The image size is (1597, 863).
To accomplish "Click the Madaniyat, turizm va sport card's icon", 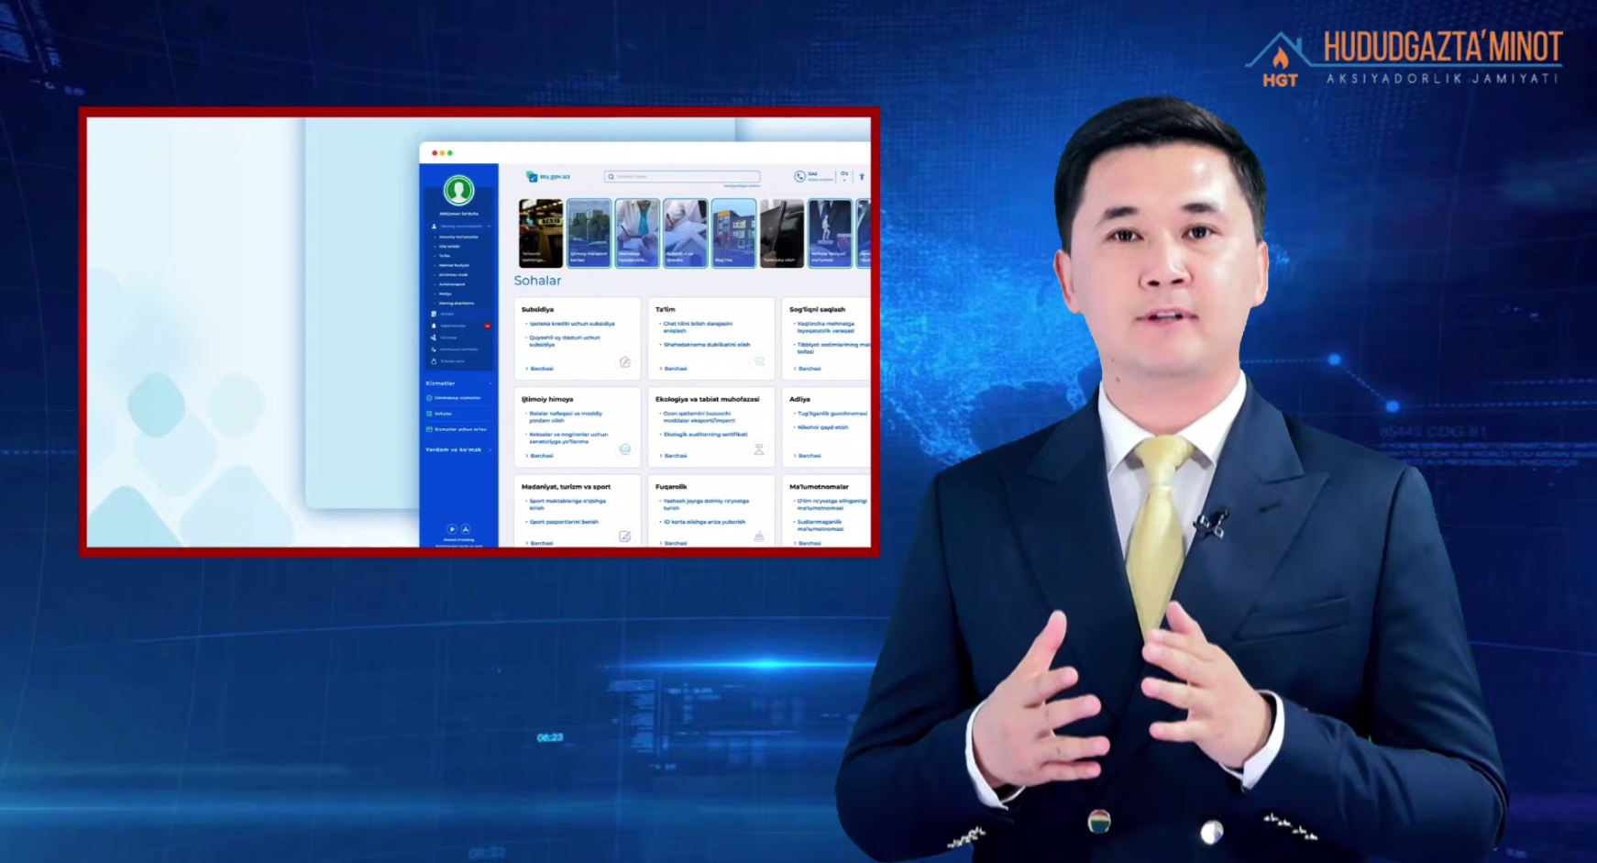I will 624,537.
